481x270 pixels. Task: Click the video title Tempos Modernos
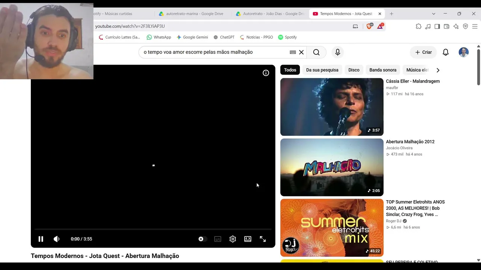pyautogui.click(x=105, y=256)
